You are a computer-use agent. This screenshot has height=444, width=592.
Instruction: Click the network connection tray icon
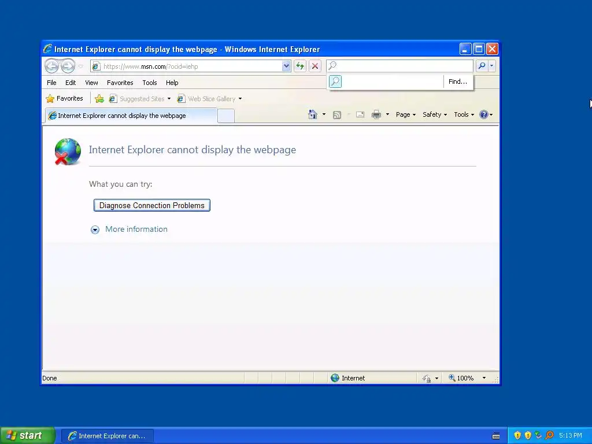coord(538,435)
